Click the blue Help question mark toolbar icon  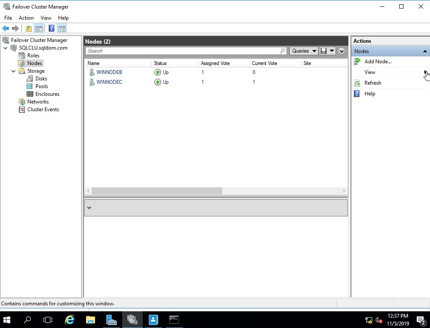click(51, 28)
